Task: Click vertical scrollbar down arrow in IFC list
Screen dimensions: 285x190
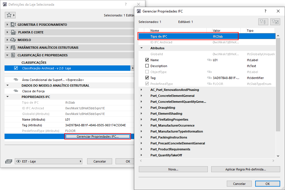Action: [278, 156]
